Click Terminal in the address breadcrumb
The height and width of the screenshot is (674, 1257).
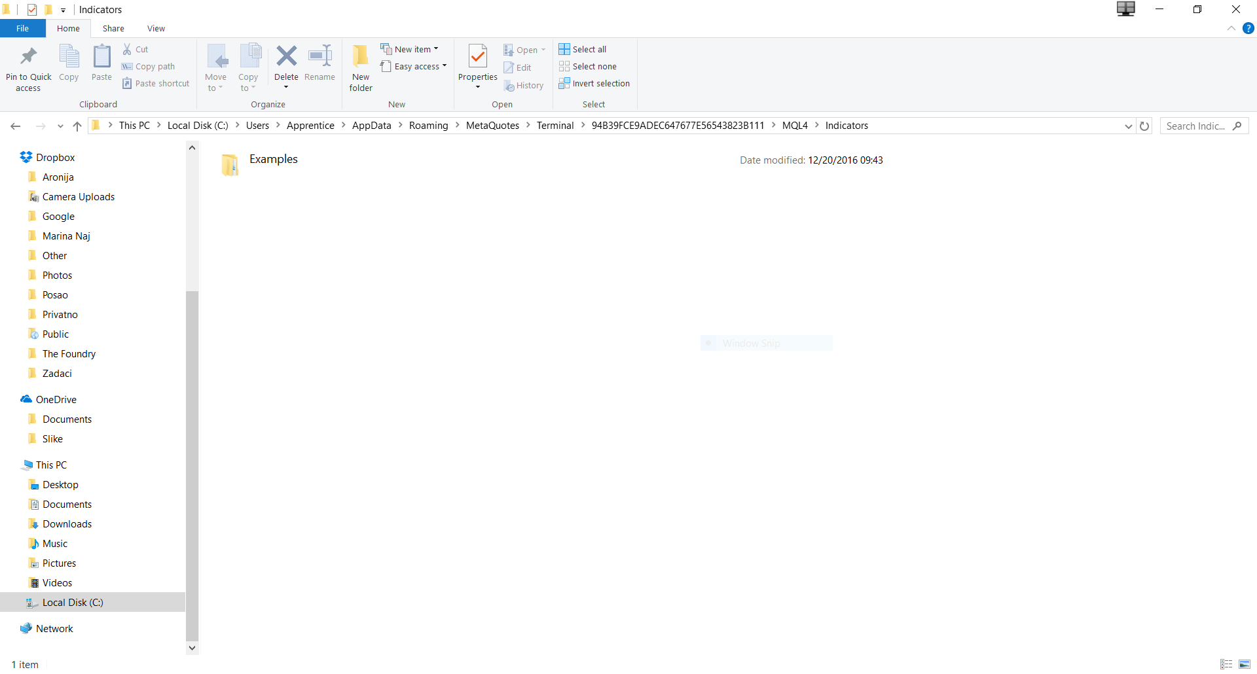(555, 126)
